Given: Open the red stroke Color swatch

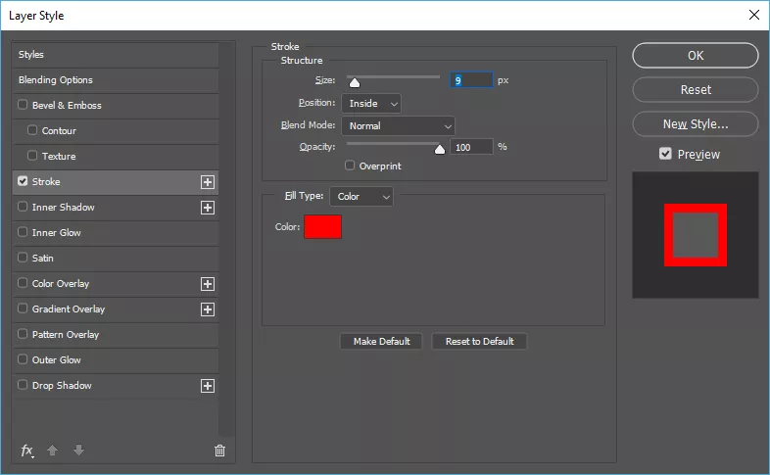Looking at the screenshot, I should [322, 226].
